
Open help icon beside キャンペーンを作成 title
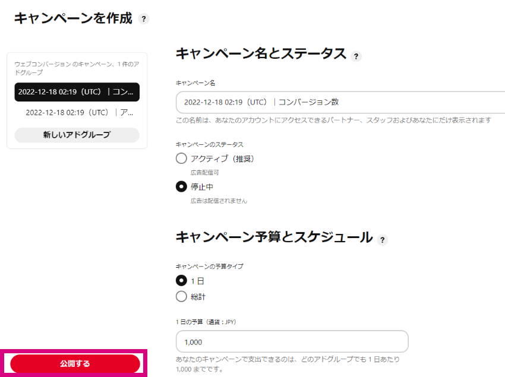pyautogui.click(x=144, y=19)
